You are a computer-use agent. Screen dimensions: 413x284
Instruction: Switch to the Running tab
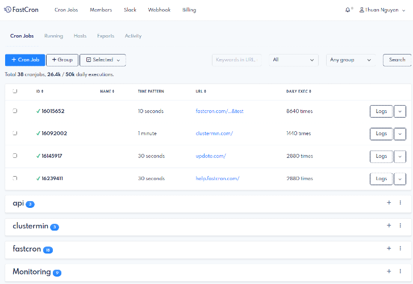pos(54,36)
